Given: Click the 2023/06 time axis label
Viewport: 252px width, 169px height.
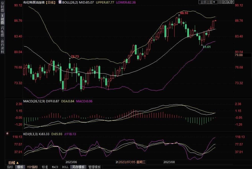Looking at the screenshot, I should pyautogui.click(x=71, y=162).
